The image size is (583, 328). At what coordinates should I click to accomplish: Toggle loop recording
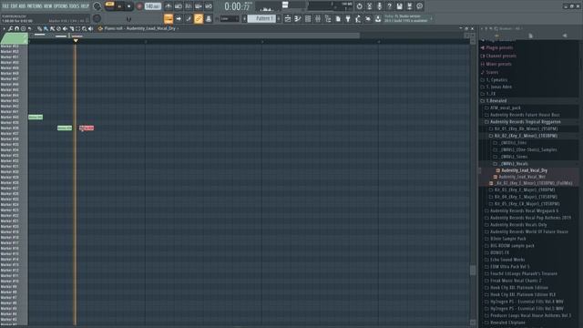[209, 6]
